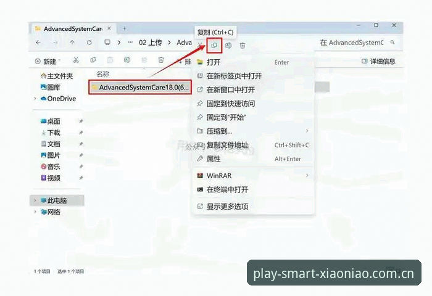Viewport: 432px width, 296px height.
Task: Click the Paste icon in the toolbar
Action: point(110,60)
